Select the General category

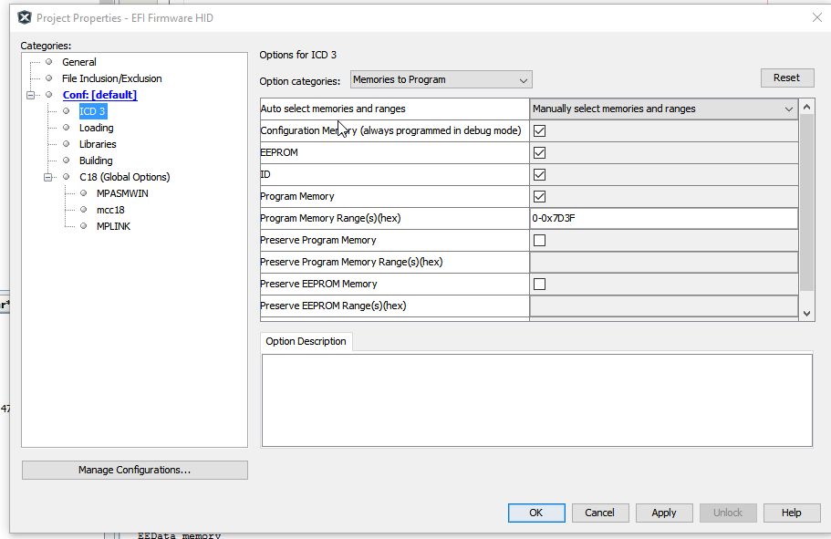[79, 62]
